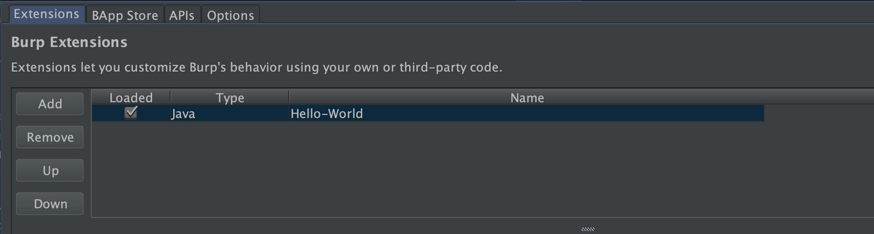Remove the selected extension
Image resolution: width=874 pixels, height=234 pixels.
pos(50,138)
